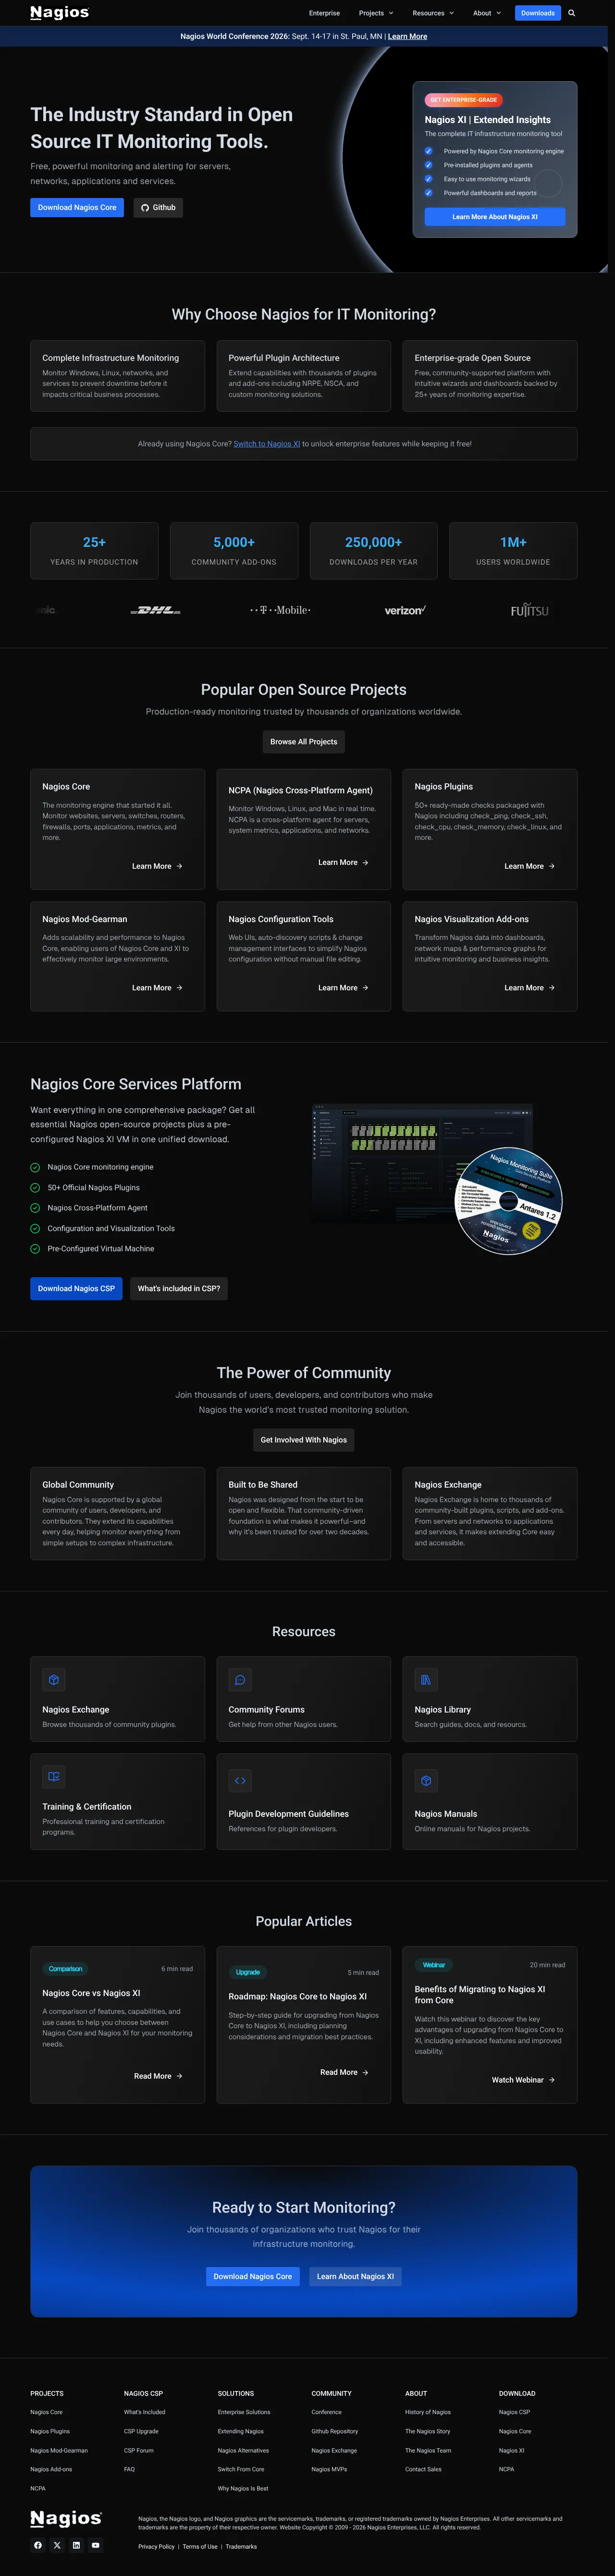Open the Contact Sales footer link
This screenshot has height=2576, width=615.
coord(423,2469)
